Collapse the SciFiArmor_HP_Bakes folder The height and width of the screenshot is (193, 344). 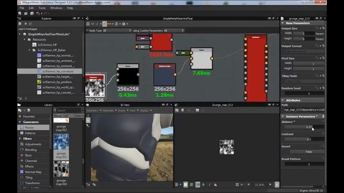tap(30, 50)
